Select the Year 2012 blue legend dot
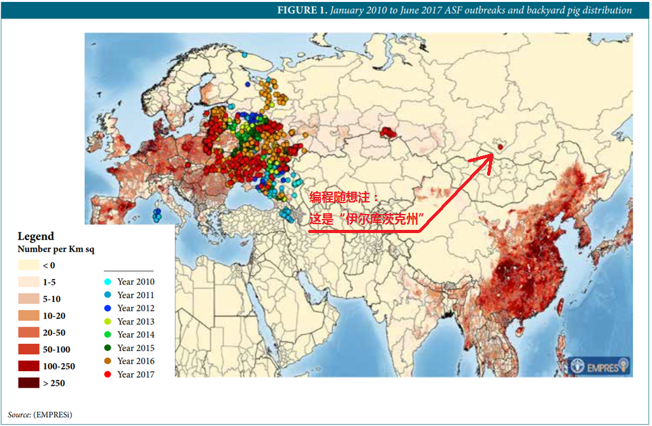Viewport: 652px width, 426px height. point(108,308)
